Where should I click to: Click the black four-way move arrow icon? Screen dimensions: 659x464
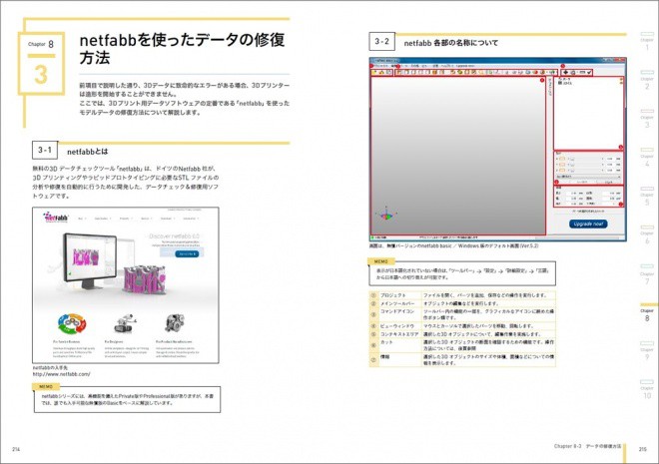(566, 73)
